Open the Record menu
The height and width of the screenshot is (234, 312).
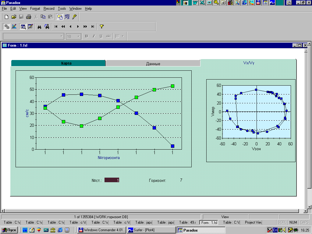(x=49, y=9)
